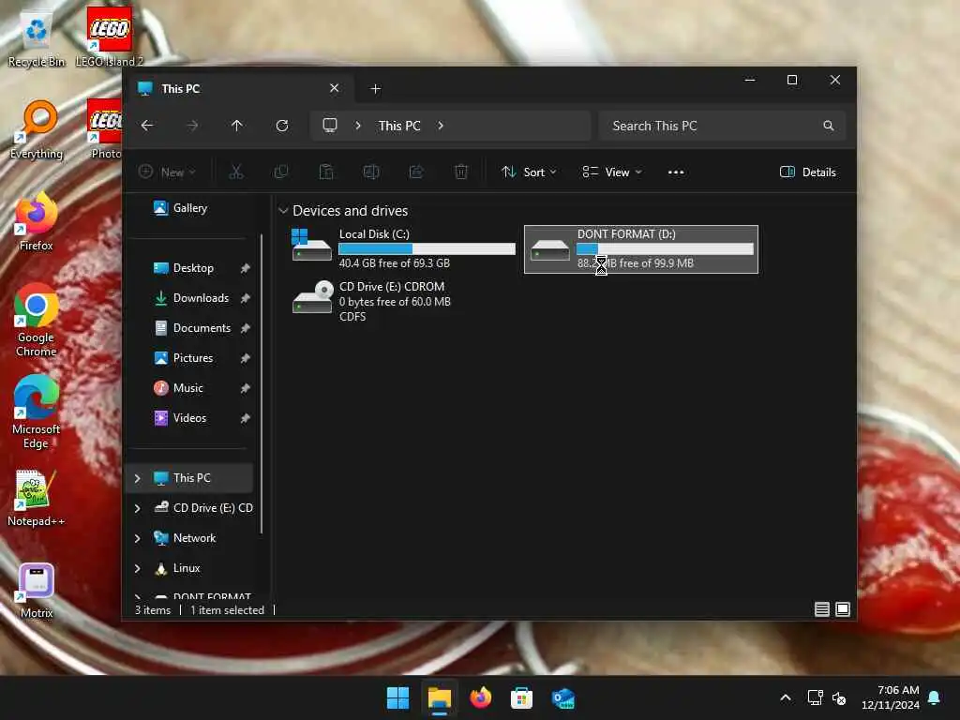Refresh the This PC view
The height and width of the screenshot is (720, 960).
(x=282, y=126)
